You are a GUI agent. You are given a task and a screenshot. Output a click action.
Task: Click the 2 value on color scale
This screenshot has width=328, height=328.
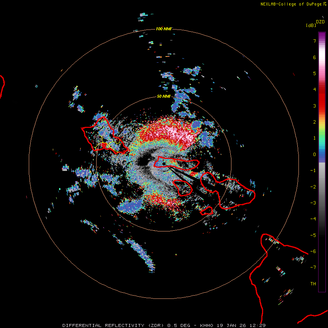315,122
